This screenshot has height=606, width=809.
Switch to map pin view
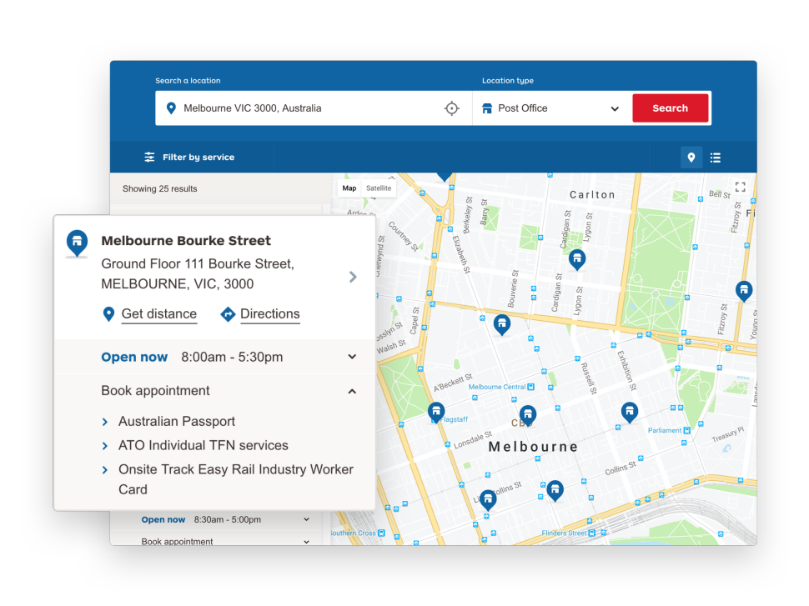691,158
